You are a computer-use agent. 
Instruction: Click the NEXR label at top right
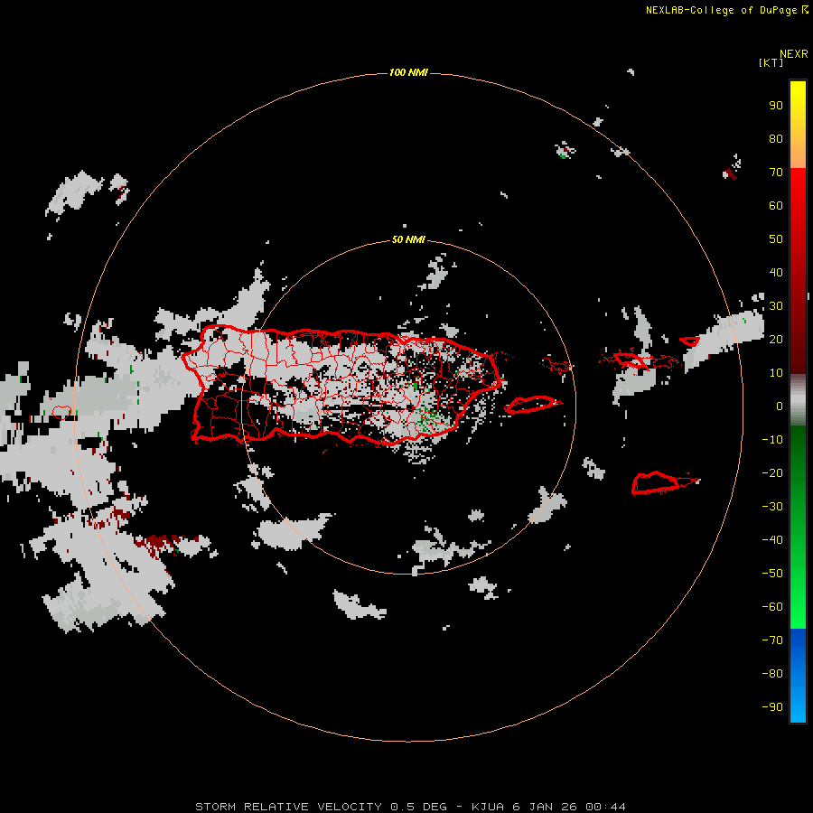coord(794,54)
